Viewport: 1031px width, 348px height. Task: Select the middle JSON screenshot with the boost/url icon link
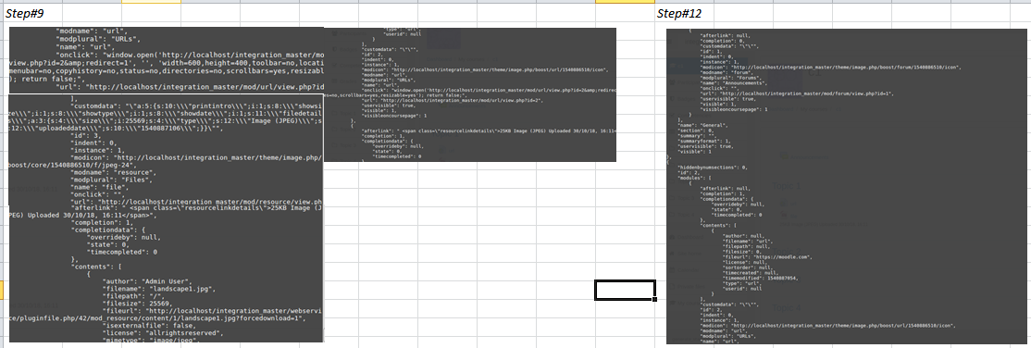(470, 94)
